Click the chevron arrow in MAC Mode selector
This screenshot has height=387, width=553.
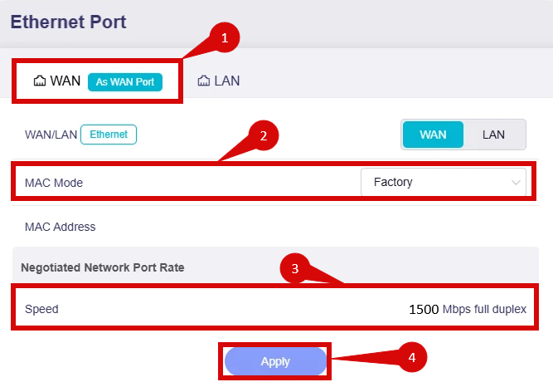(517, 182)
